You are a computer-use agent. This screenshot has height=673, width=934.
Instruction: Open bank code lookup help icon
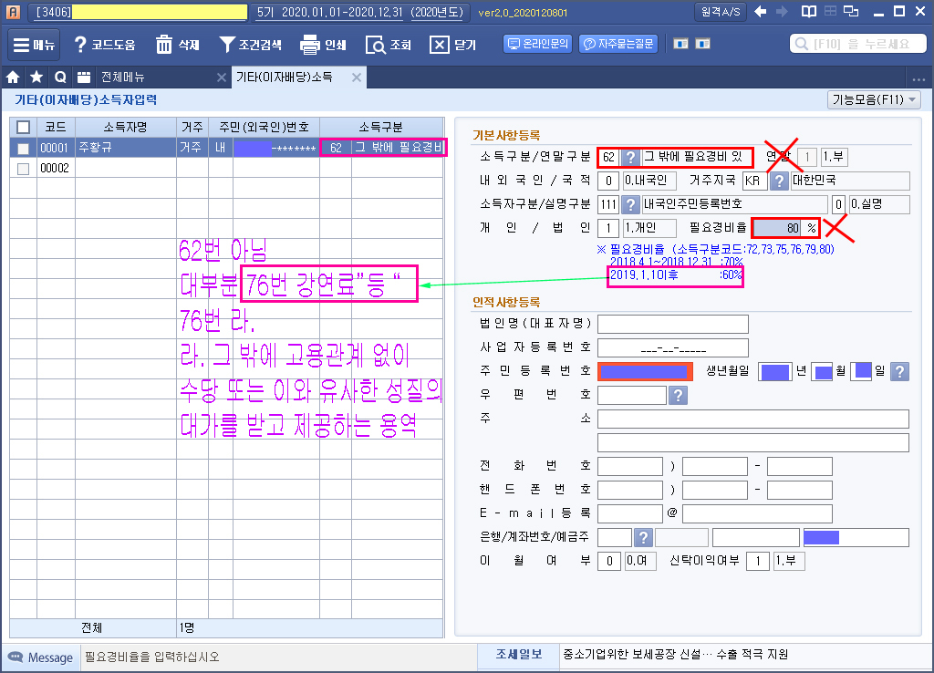[x=643, y=537]
